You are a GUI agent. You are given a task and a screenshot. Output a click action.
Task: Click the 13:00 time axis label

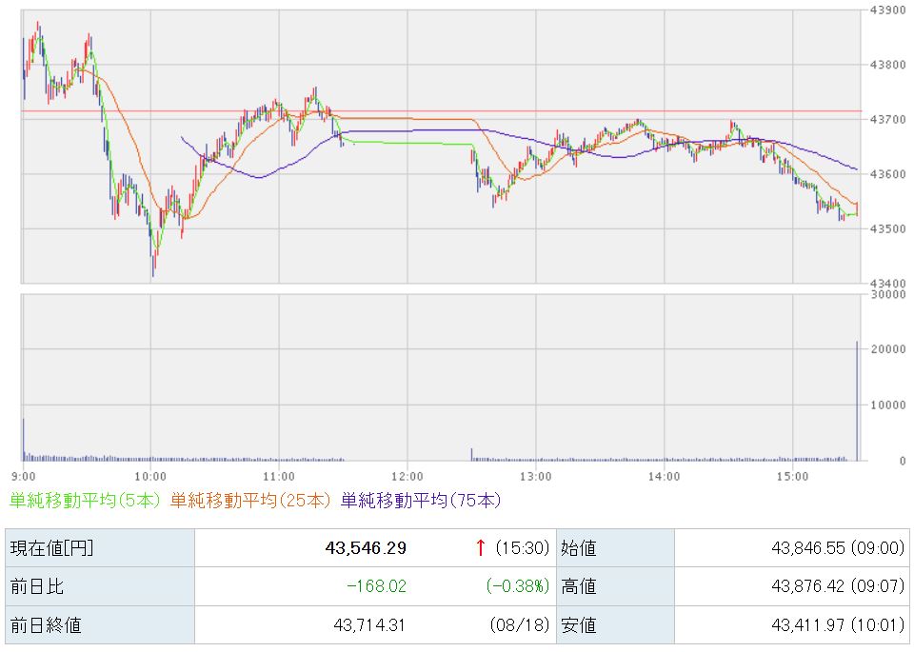(x=536, y=477)
